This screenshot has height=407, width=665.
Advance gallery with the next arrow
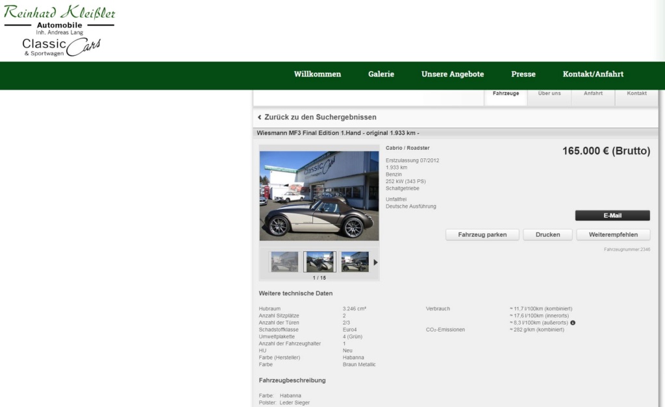point(375,262)
